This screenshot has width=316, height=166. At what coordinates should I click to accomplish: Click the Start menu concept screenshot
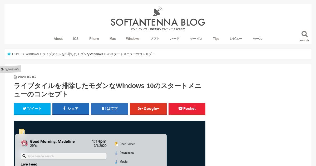pyautogui.click(x=110, y=143)
